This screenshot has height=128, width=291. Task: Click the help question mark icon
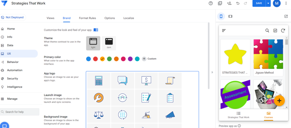pos(211,3)
